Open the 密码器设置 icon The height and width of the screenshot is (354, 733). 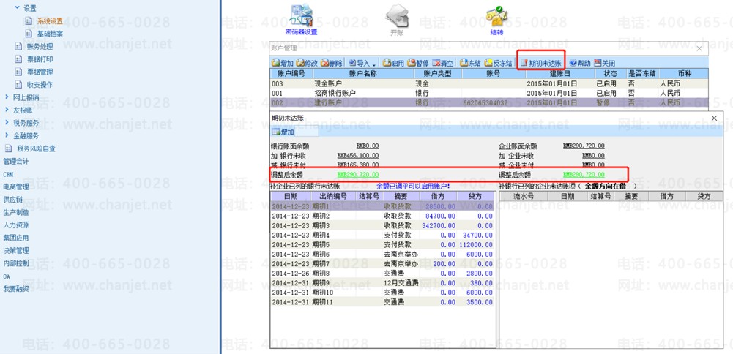pyautogui.click(x=301, y=20)
